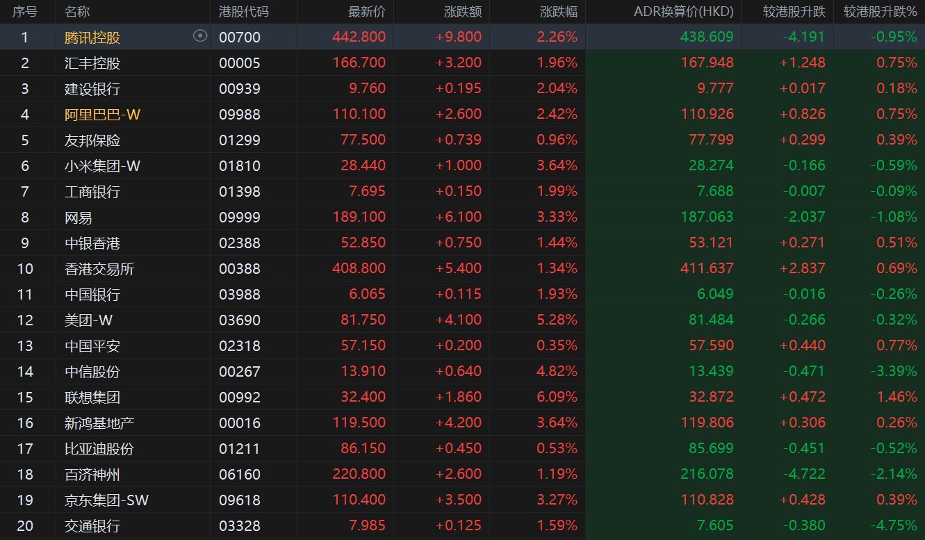
Task: Click row number 10 in 序号 column
Action: (25, 269)
